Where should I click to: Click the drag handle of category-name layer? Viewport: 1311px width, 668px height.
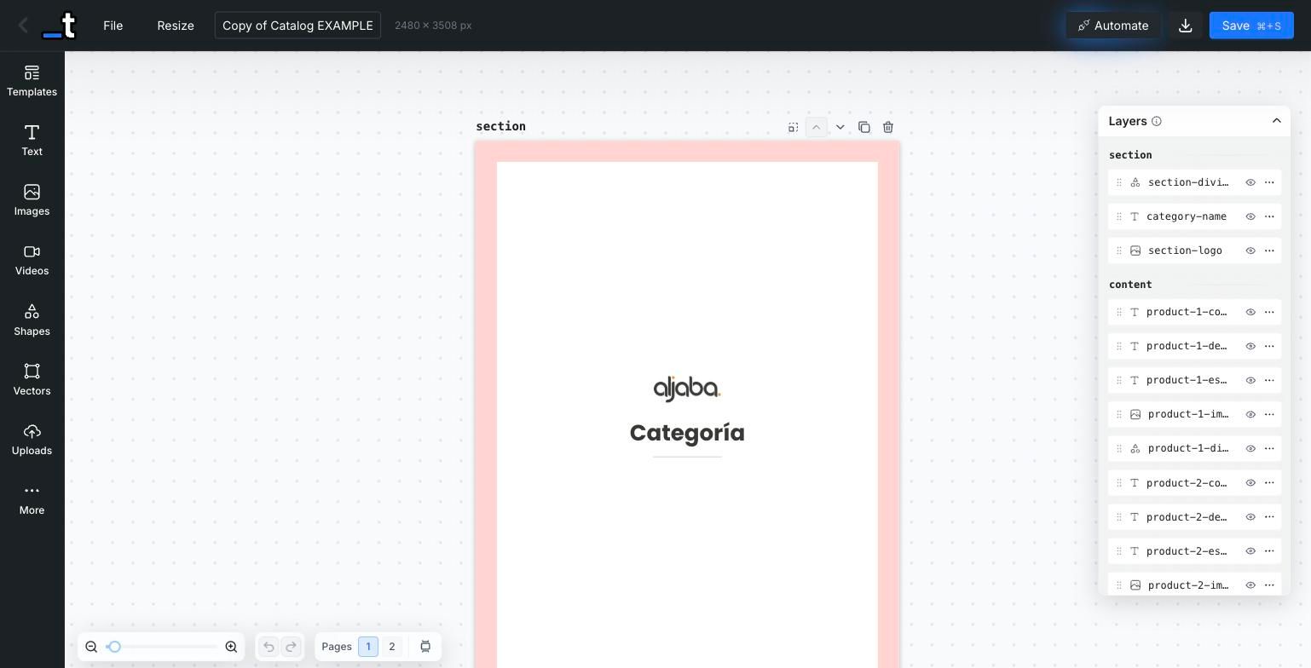pos(1119,216)
